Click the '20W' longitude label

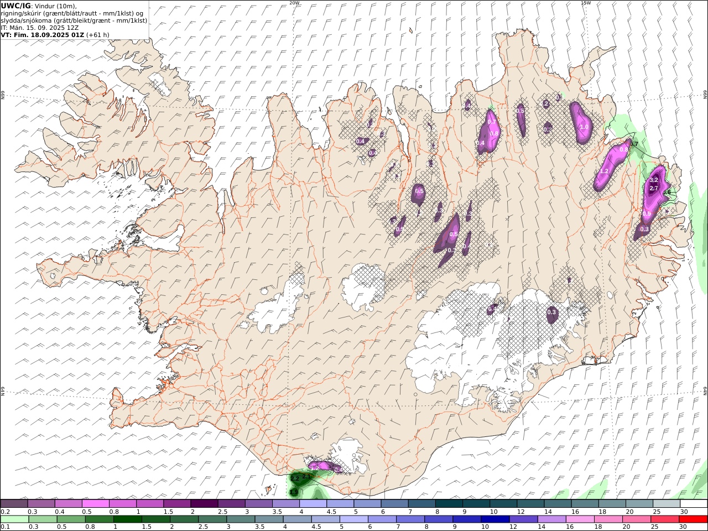pyautogui.click(x=294, y=3)
